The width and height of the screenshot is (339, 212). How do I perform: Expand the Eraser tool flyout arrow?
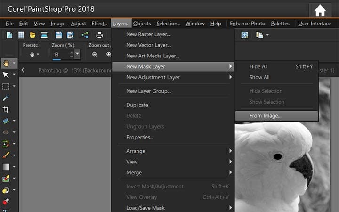click(14, 178)
